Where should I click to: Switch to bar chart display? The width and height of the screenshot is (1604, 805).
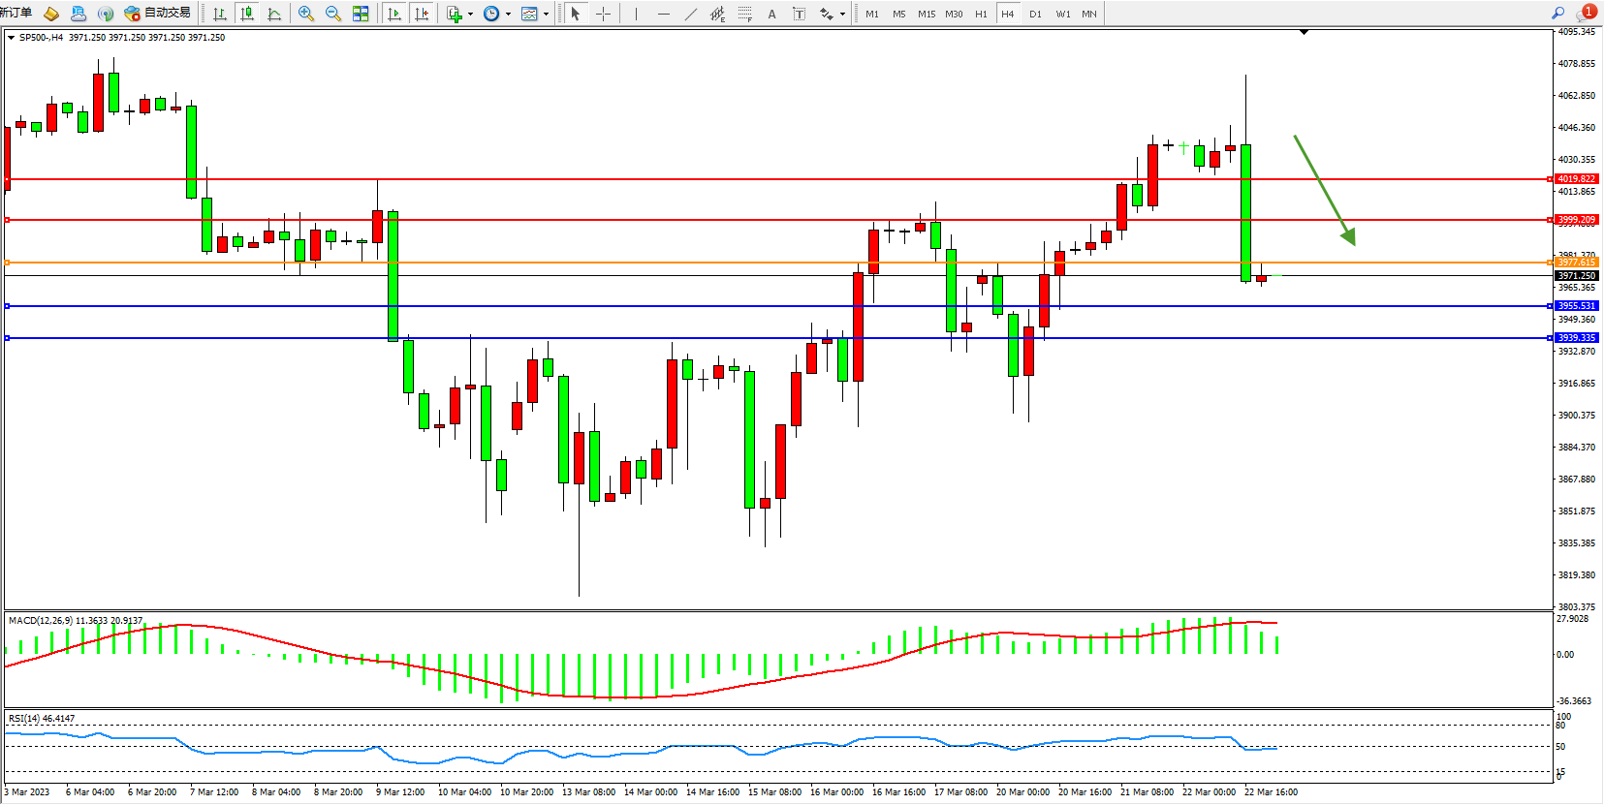(220, 14)
